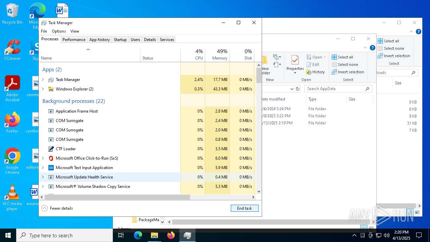Switch to the Details tab

150,40
